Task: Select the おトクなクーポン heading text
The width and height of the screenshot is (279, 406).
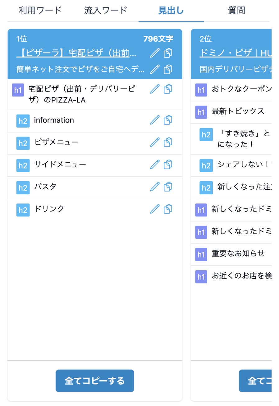Action: tap(241, 89)
